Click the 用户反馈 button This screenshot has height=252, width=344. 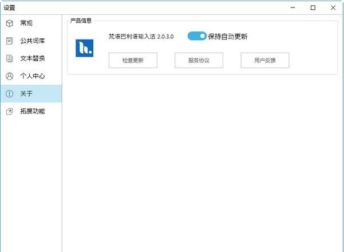264,60
